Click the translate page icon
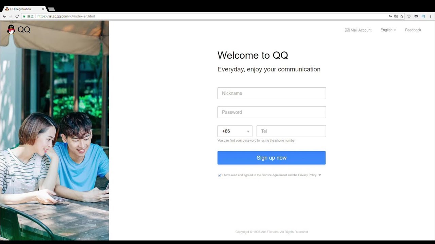 [396, 16]
